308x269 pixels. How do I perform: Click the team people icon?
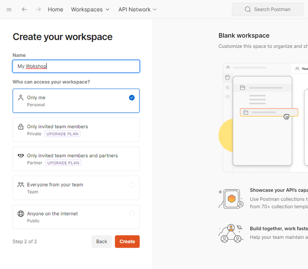click(21, 185)
